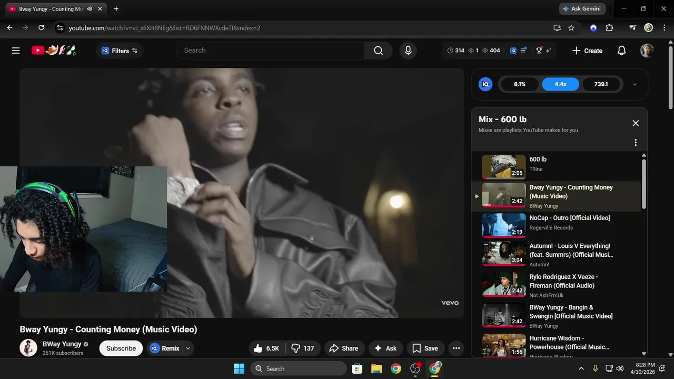Screen dimensions: 674x379
Task: Open the vidIQ clock stat 314
Action: [x=456, y=51]
